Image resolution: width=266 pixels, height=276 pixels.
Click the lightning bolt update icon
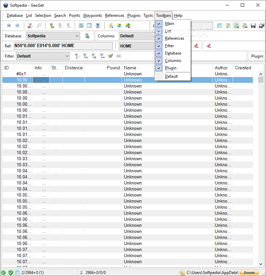tap(111, 26)
